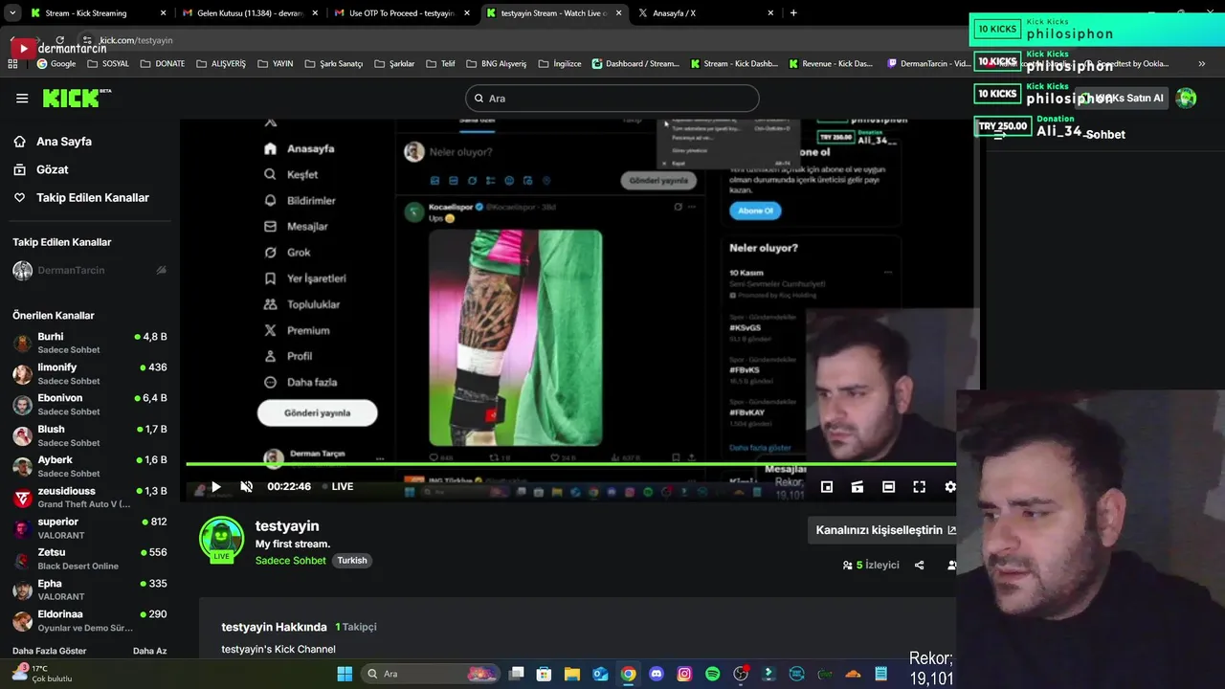This screenshot has width=1225, height=689.
Task: Click the Kick search field Ara
Action: 612,99
